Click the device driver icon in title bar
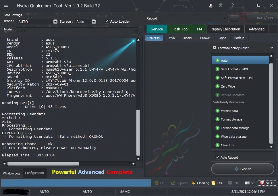Image resolution: width=278 pixels, height=196 pixels. (x=211, y=6)
